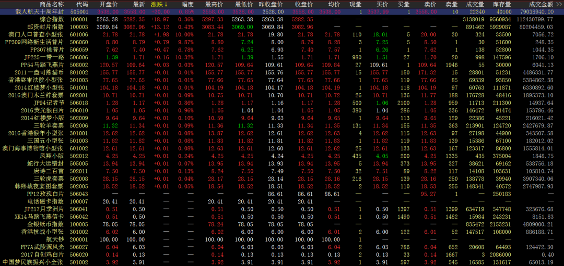564x266 pixels.
Task: Sort by 最新 column header
Action: pos(139,5)
